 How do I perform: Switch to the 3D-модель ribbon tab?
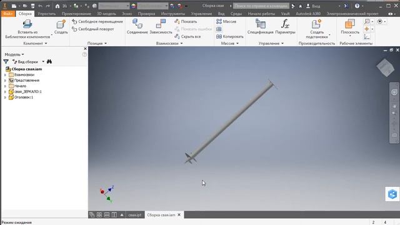(x=106, y=14)
